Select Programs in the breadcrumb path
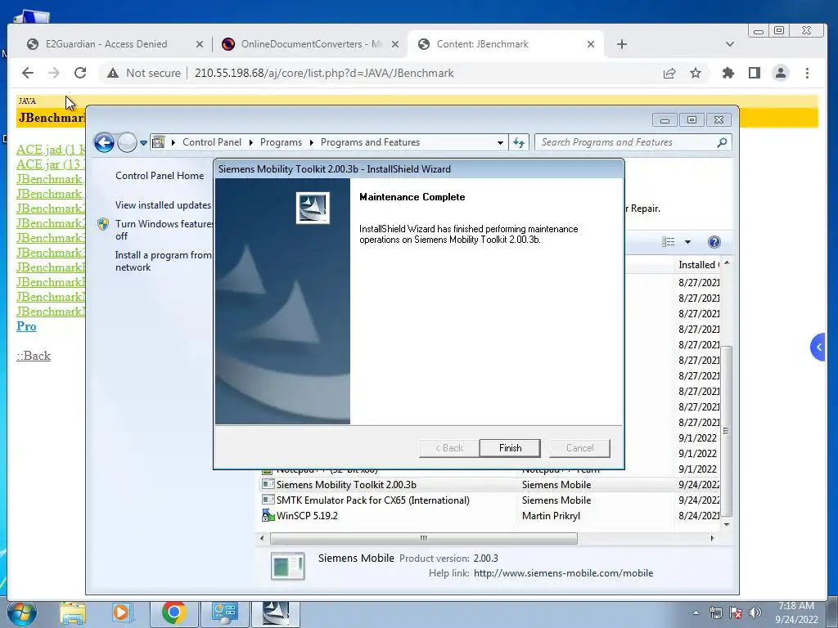The width and height of the screenshot is (838, 628). (x=282, y=142)
